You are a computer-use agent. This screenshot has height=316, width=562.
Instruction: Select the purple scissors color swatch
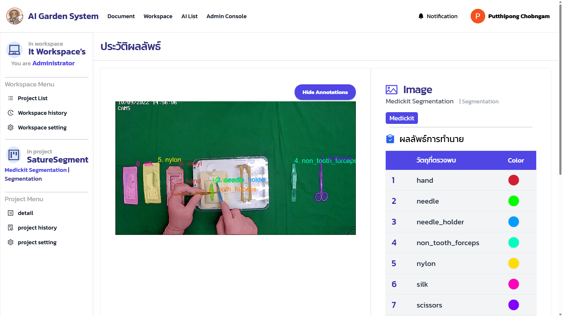(513, 305)
